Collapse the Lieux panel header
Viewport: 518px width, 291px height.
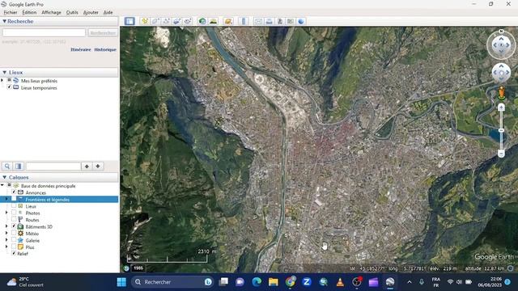[x=5, y=72]
